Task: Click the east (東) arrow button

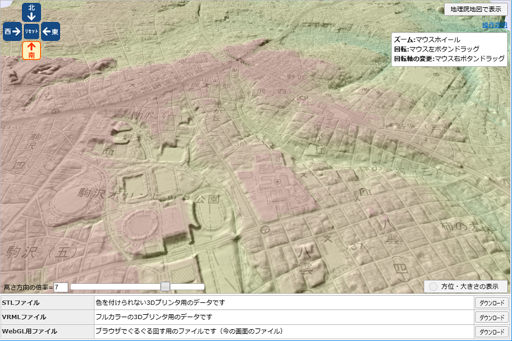Action: tap(51, 32)
